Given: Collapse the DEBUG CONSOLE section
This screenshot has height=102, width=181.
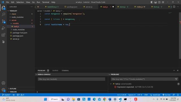Looking at the screenshot, I should [x=36, y=74].
